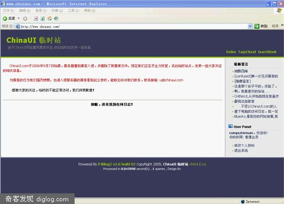Click the 最新留言 sidebar heading

tap(241, 64)
